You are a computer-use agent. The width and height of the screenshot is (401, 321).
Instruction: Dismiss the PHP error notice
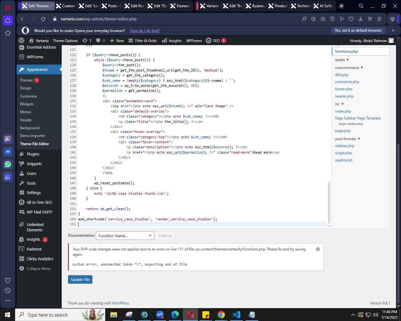point(318,249)
